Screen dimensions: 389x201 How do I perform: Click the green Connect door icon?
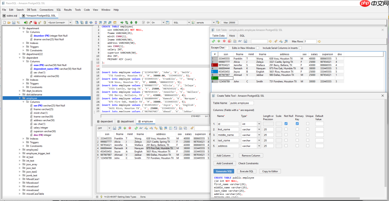(26, 22)
